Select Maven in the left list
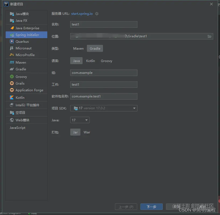This screenshot has width=220, height=215. pyautogui.click(x=27, y=62)
